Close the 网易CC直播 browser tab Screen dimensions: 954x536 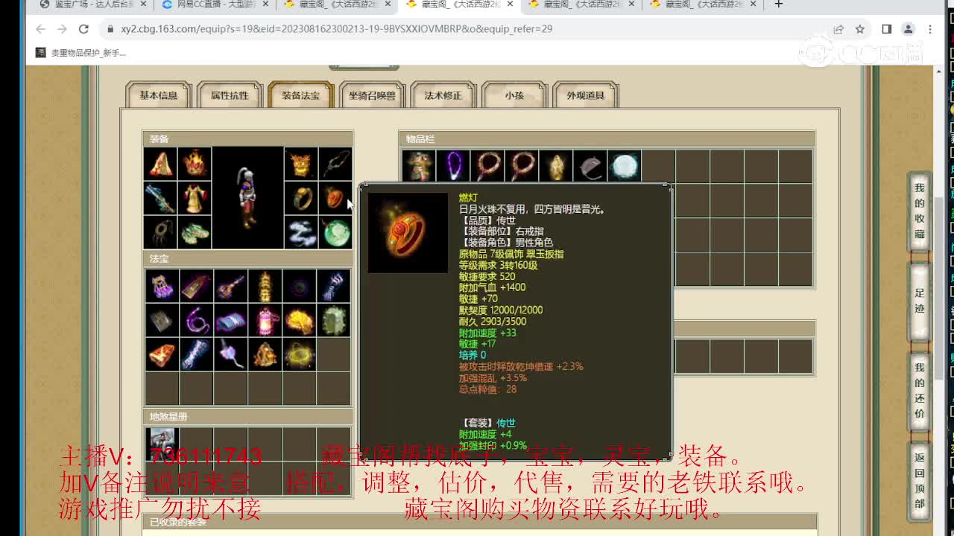point(266,4)
